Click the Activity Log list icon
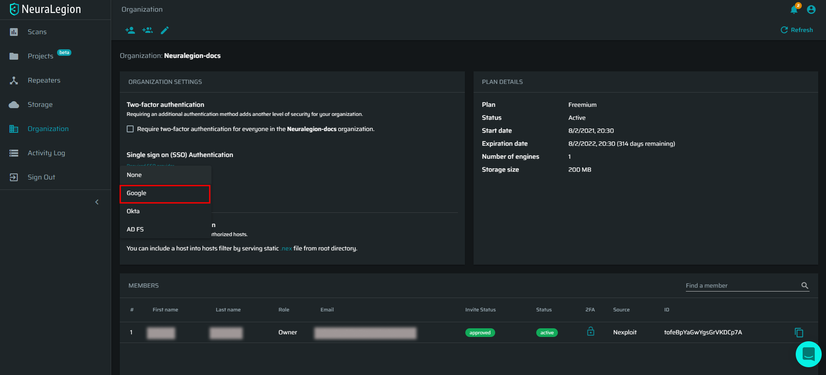Screen dimensions: 826x375 tap(14, 153)
